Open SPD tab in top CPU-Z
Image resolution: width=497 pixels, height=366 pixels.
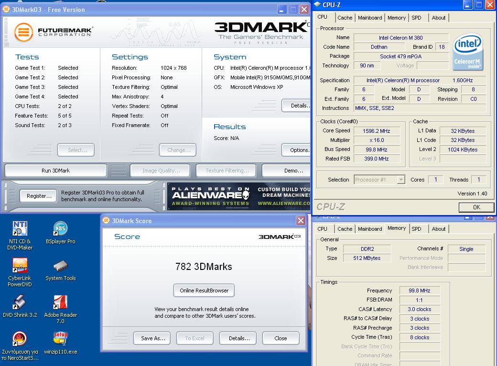click(x=417, y=18)
